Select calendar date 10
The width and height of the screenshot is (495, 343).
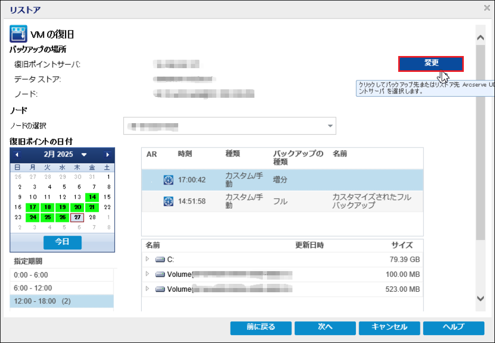coord(32,197)
